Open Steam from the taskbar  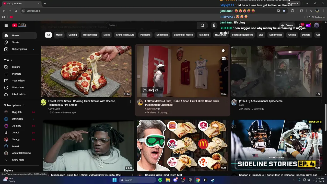point(213,180)
